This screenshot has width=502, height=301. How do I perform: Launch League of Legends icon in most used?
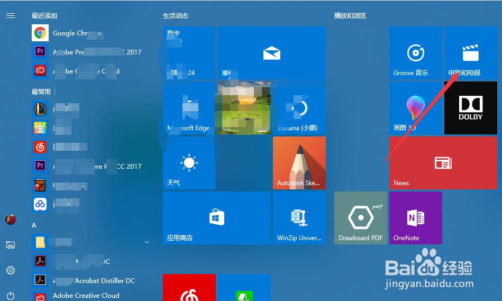coord(40,109)
